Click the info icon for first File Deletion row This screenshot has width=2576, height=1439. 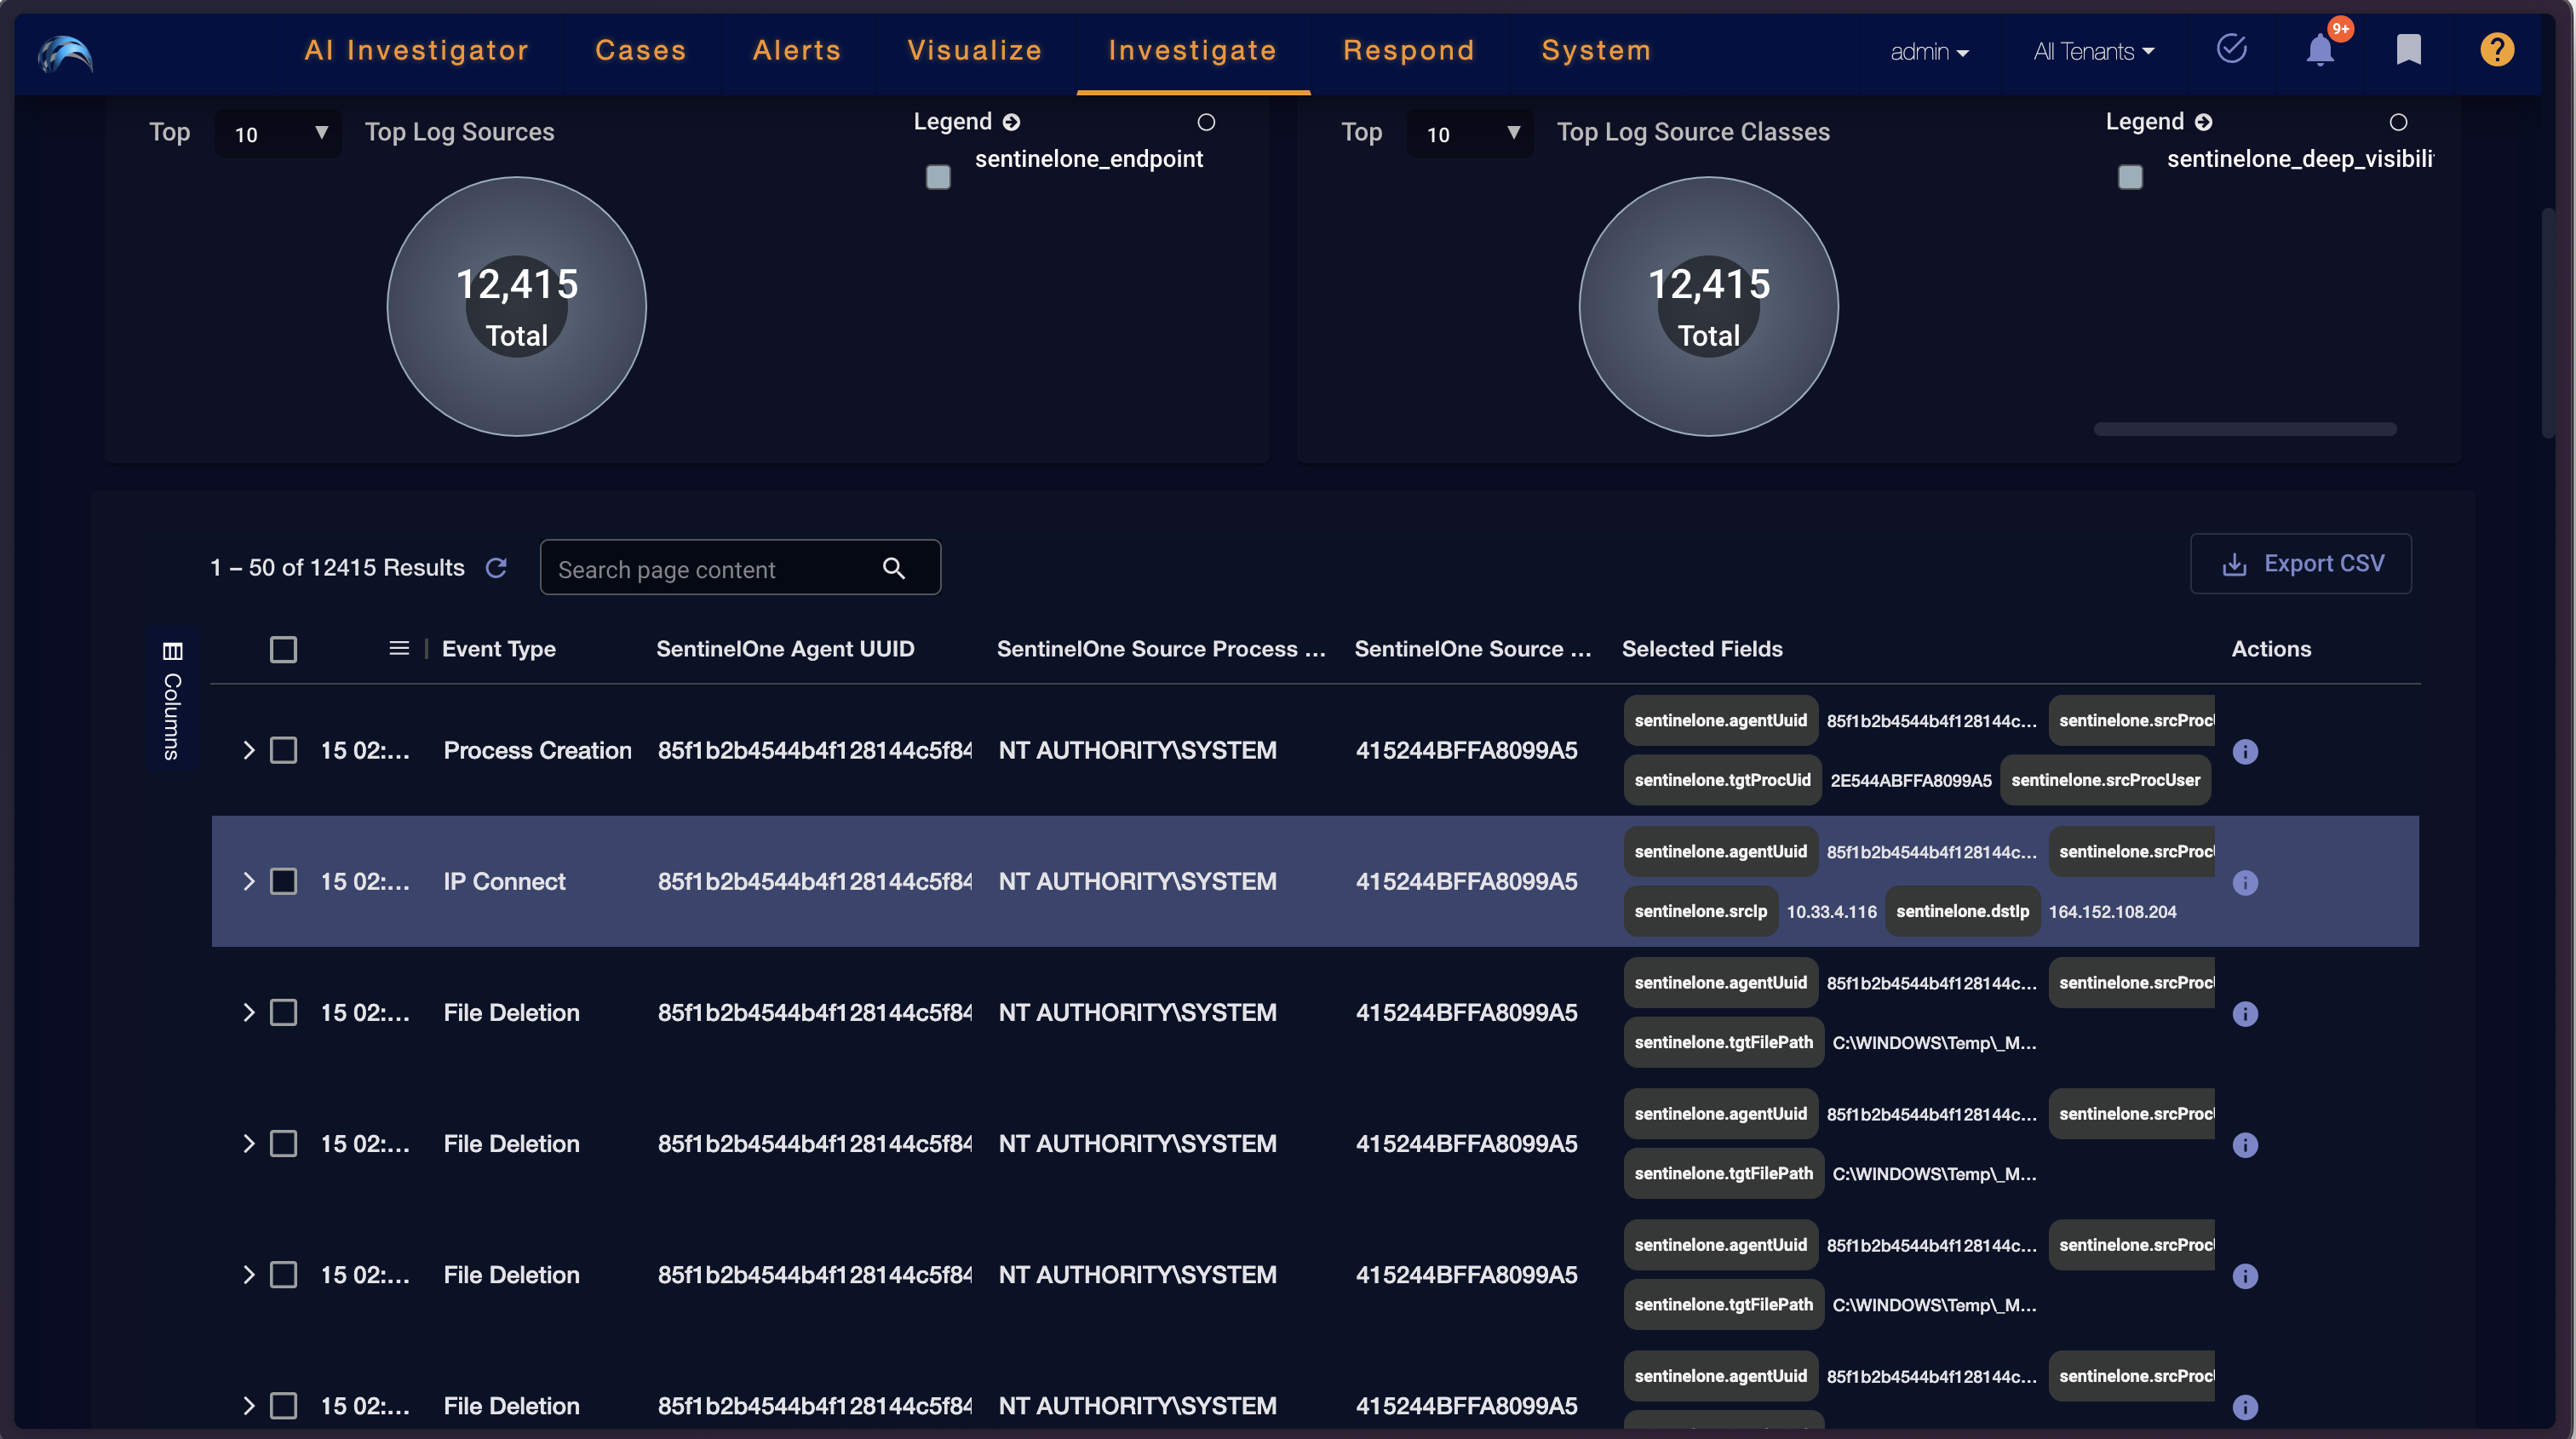(2245, 1014)
